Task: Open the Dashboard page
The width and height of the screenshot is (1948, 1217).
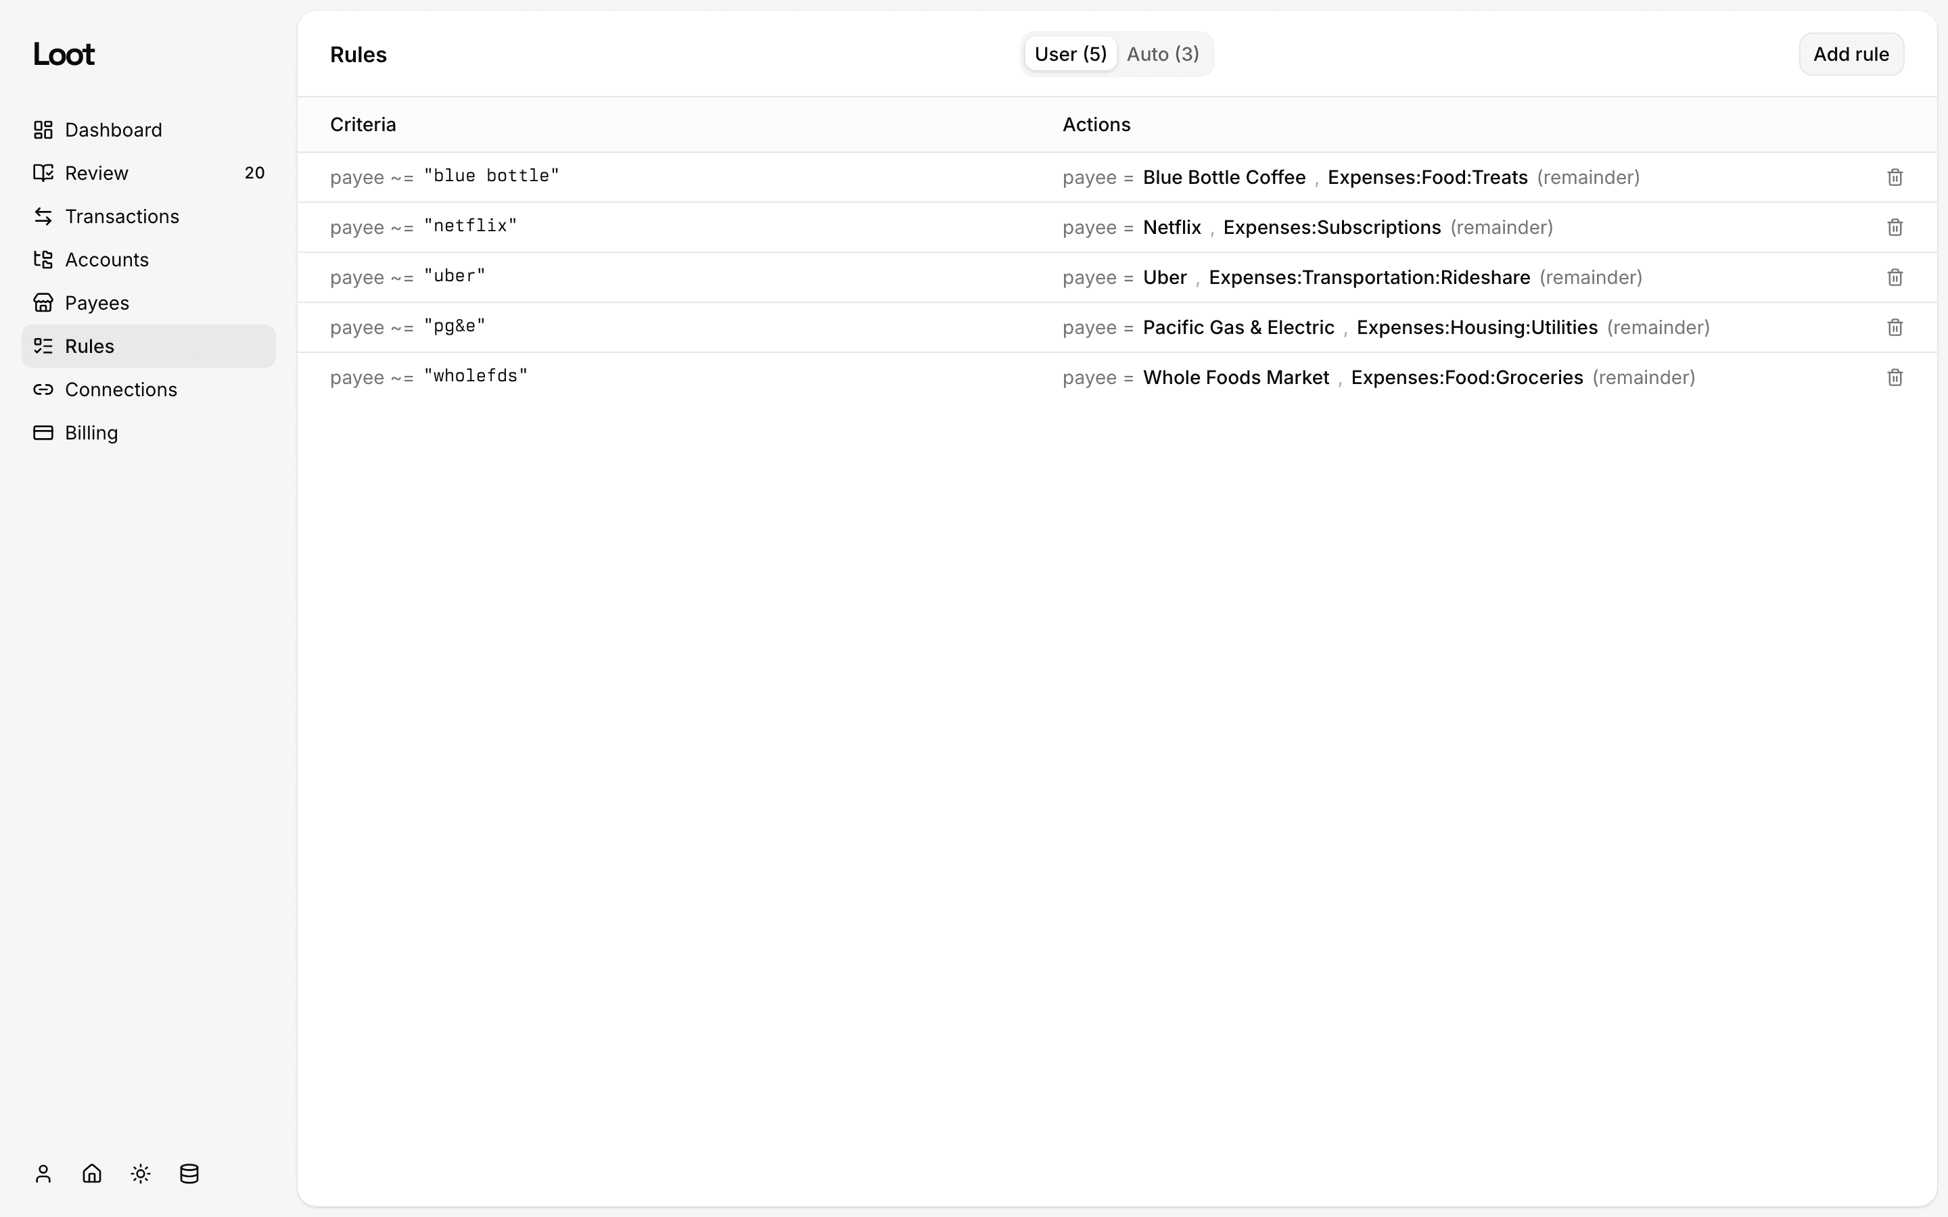Action: point(148,130)
